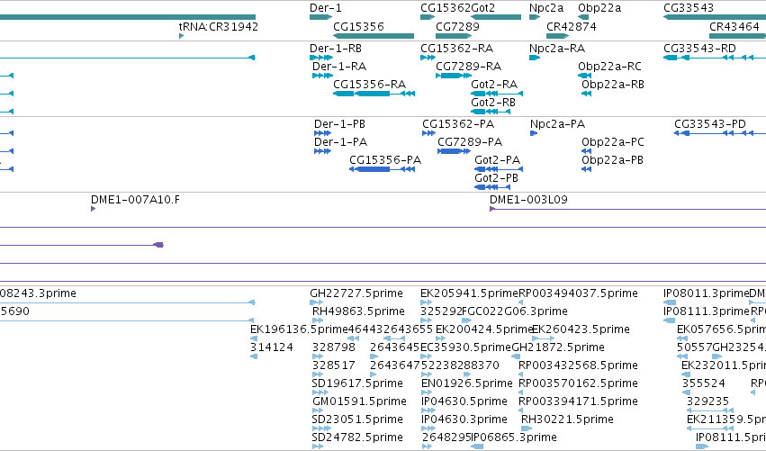
Task: Click the RP003494037.5prime EST label
Action: point(578,293)
